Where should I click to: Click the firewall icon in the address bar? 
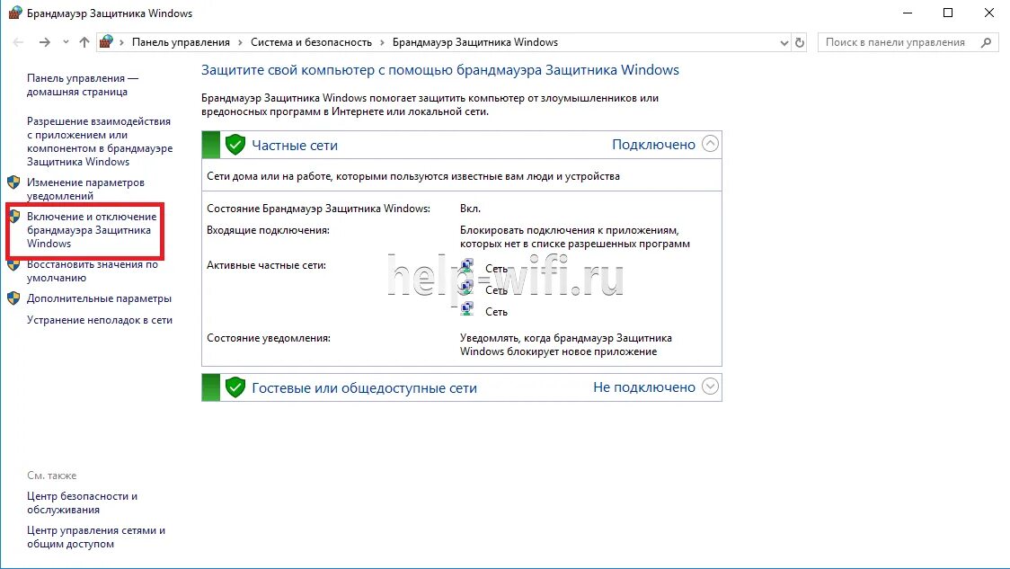[x=106, y=42]
